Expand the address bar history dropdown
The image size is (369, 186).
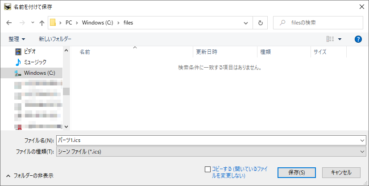coord(246,23)
